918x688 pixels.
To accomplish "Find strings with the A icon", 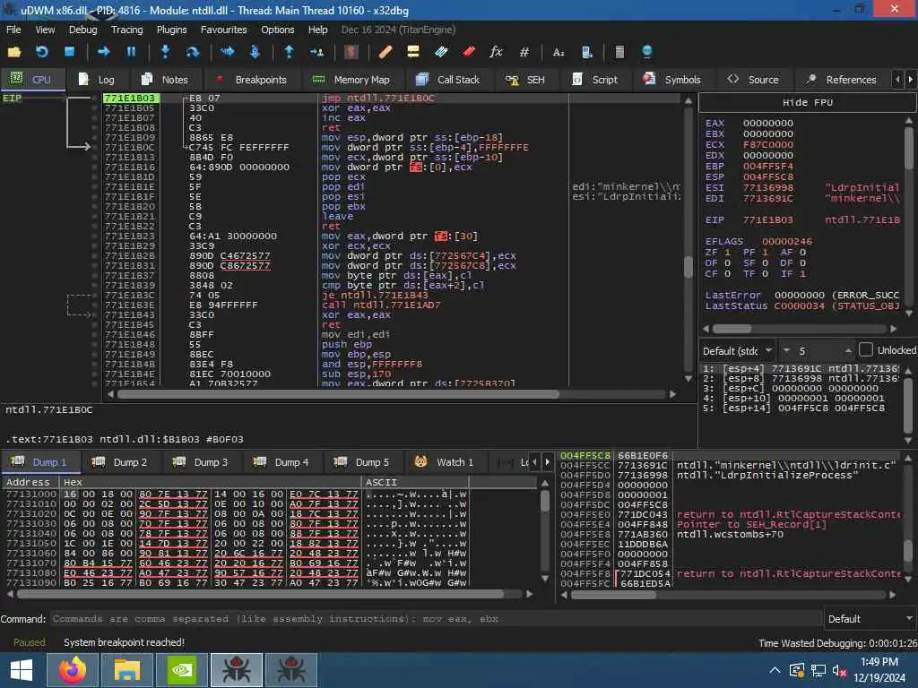I will tap(559, 52).
